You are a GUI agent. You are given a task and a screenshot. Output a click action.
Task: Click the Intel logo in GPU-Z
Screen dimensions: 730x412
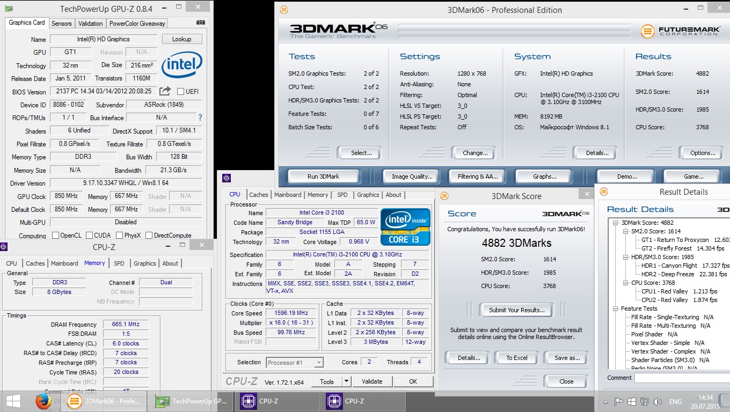pos(182,64)
